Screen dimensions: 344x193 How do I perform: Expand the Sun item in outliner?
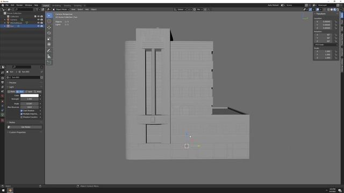(5, 26)
